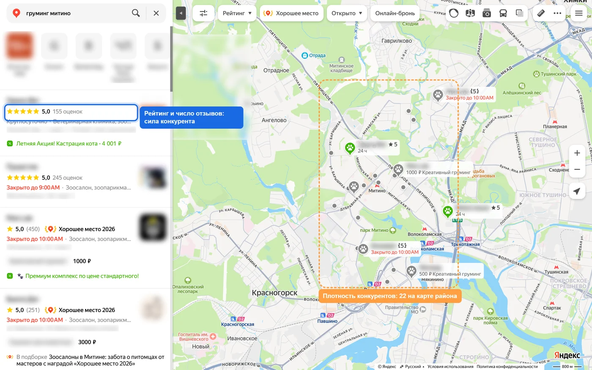The height and width of the screenshot is (370, 592).
Task: Select the Волоколамская metro station icon
Action: click(425, 229)
